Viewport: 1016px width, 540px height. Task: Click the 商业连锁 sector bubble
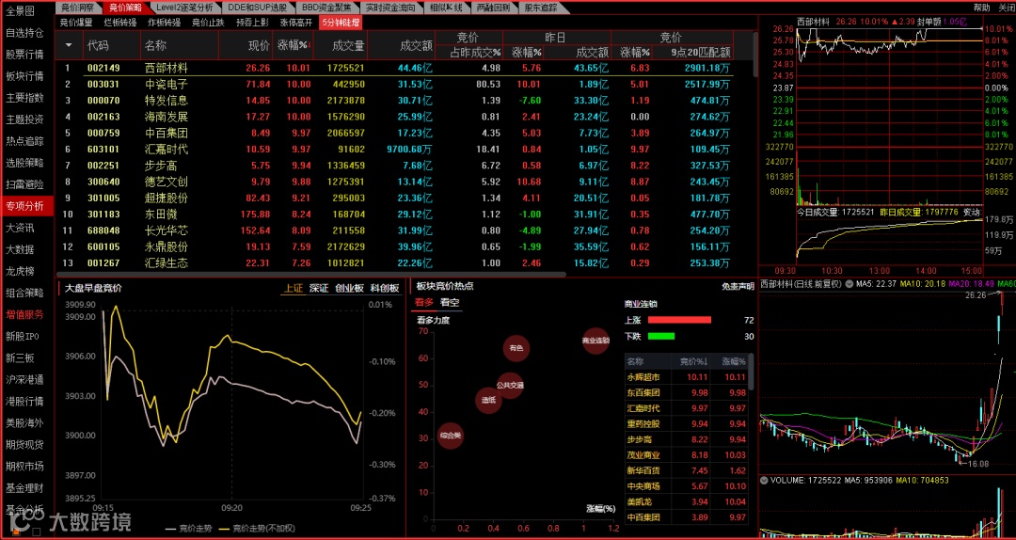[x=596, y=341]
